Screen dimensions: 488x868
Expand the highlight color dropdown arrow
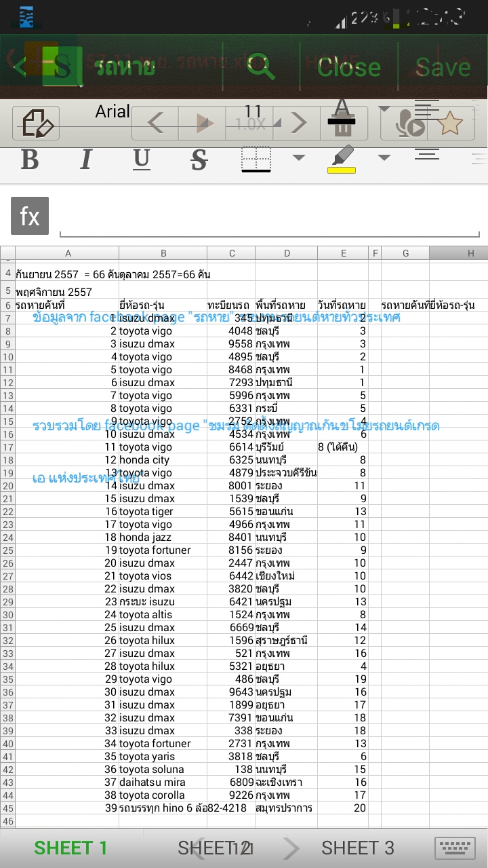click(384, 158)
